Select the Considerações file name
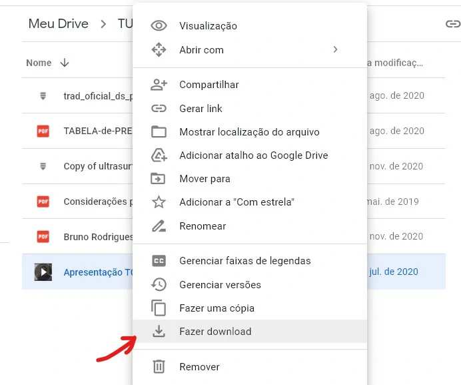 click(98, 202)
